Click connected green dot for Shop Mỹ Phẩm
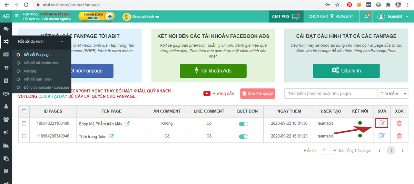Screen dimensions: 414x184 (x=360, y=123)
